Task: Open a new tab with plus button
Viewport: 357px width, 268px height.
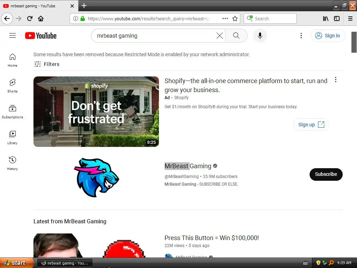Action: click(84, 6)
